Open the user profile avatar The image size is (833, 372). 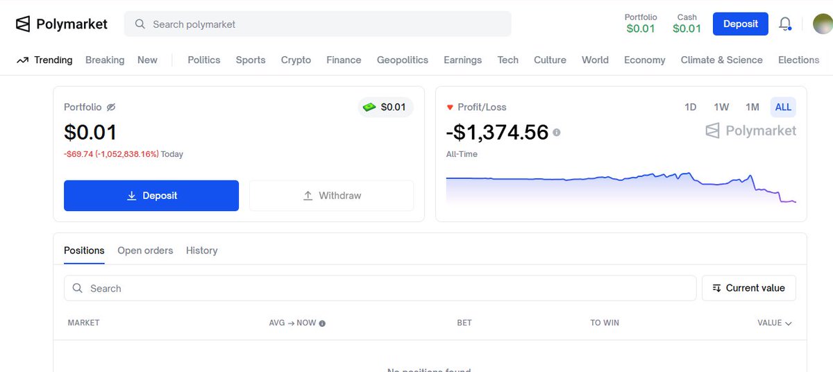[x=822, y=24]
